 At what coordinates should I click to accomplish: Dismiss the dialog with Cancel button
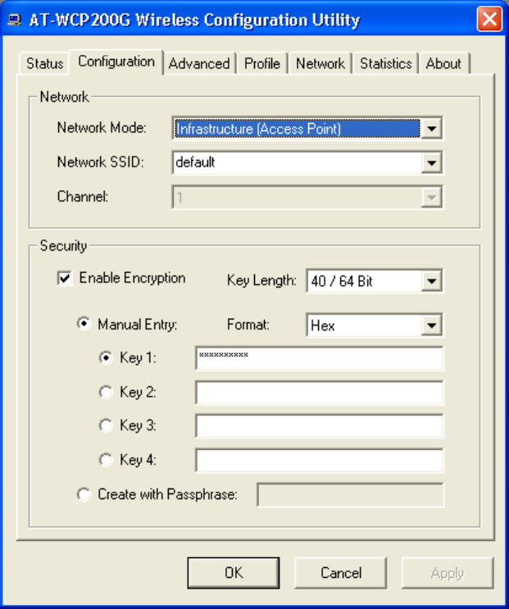(340, 573)
